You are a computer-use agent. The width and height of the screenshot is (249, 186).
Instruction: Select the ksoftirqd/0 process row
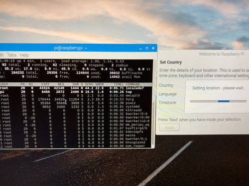pyautogui.click(x=76, y=128)
